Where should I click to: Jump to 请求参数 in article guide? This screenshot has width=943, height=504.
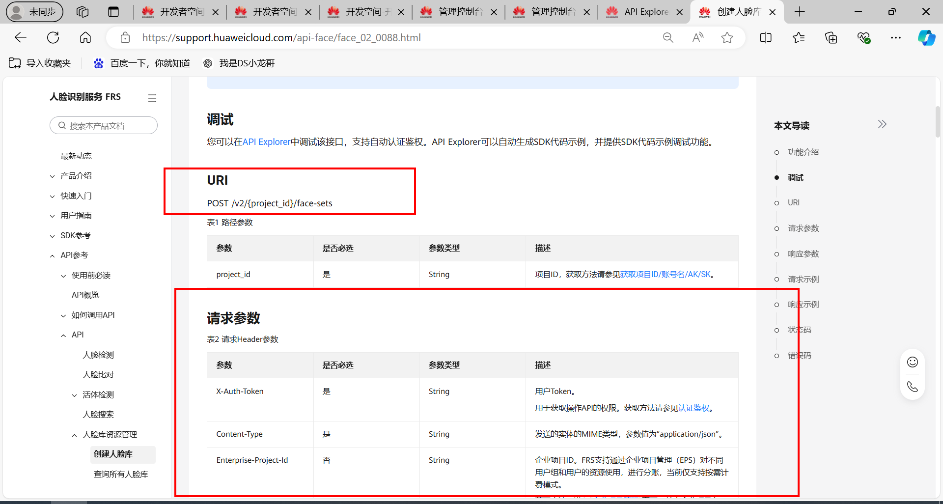pos(803,228)
